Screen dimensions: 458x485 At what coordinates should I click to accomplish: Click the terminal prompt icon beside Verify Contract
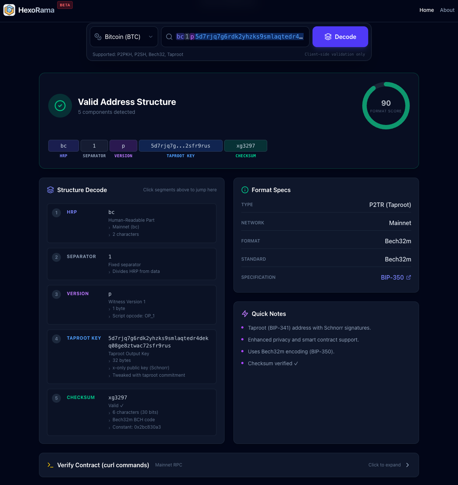tap(50, 465)
